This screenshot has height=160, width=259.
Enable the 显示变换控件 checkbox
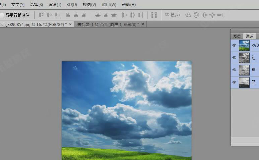(x=2, y=15)
